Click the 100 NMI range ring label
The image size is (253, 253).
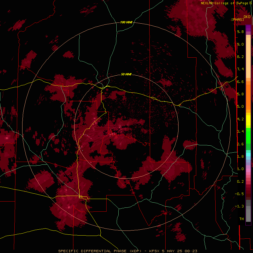click(x=126, y=22)
